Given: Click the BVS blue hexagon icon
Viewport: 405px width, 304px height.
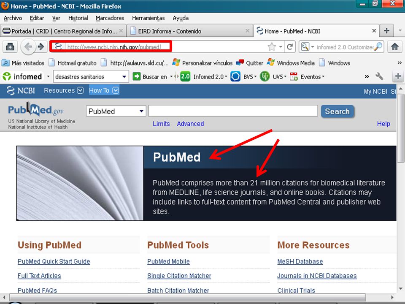Looking at the screenshot, I should point(235,76).
